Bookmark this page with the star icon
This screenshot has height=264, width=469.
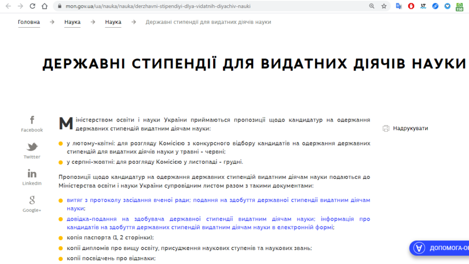(x=384, y=6)
